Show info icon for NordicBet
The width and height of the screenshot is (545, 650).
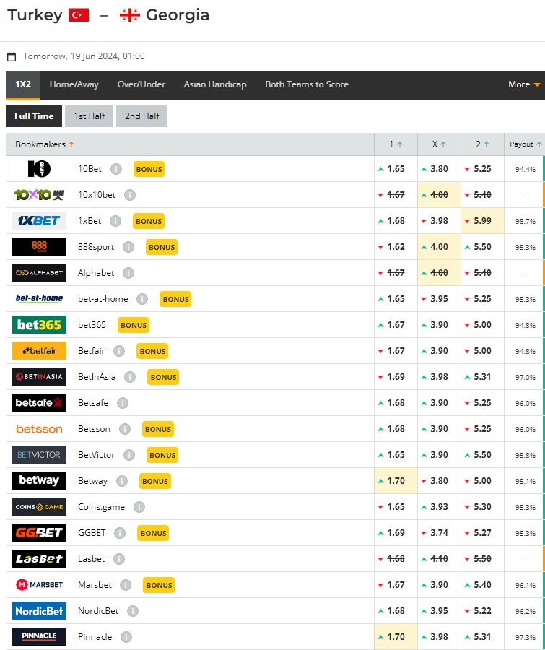pyautogui.click(x=133, y=611)
